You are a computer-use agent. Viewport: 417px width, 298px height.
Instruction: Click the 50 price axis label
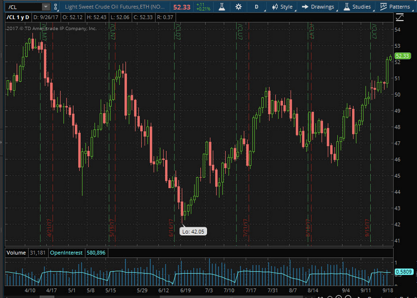397,95
